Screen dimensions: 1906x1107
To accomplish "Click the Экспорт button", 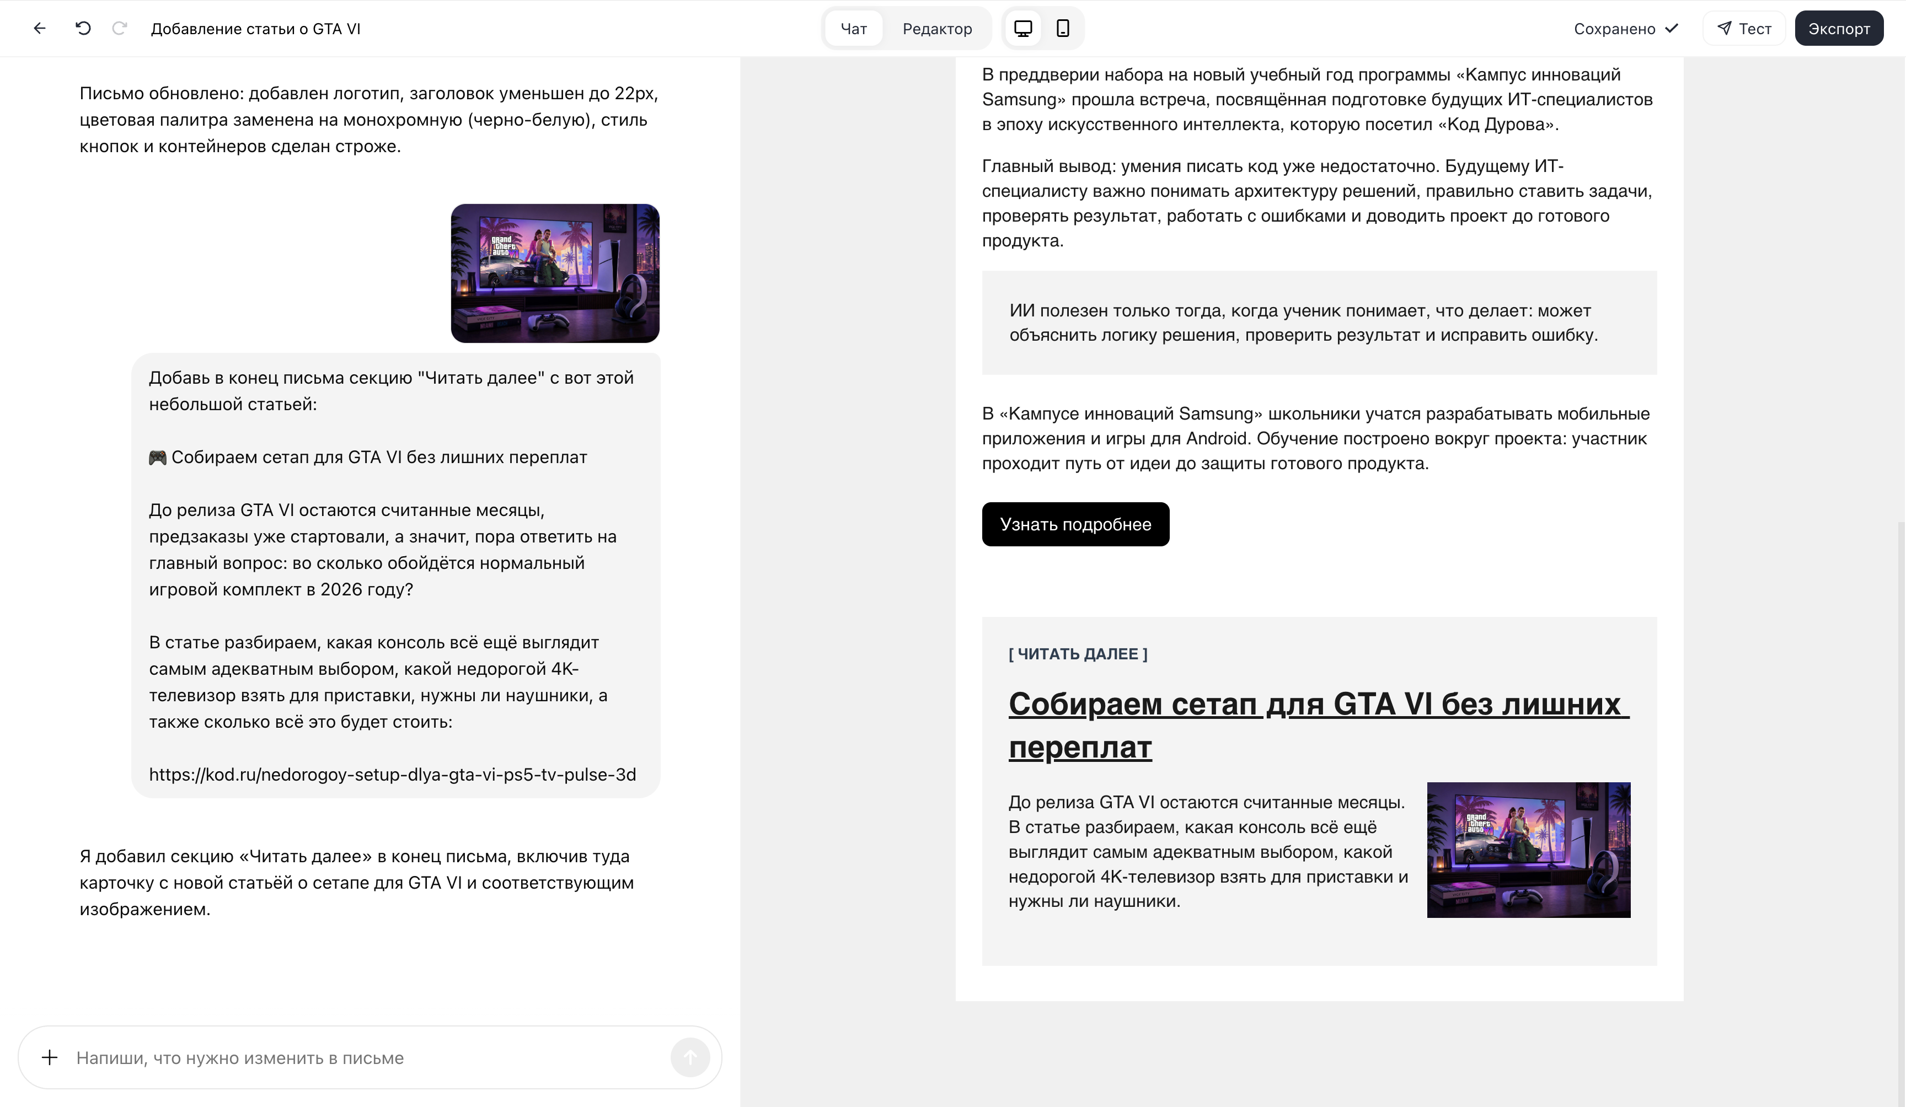I will tap(1839, 28).
